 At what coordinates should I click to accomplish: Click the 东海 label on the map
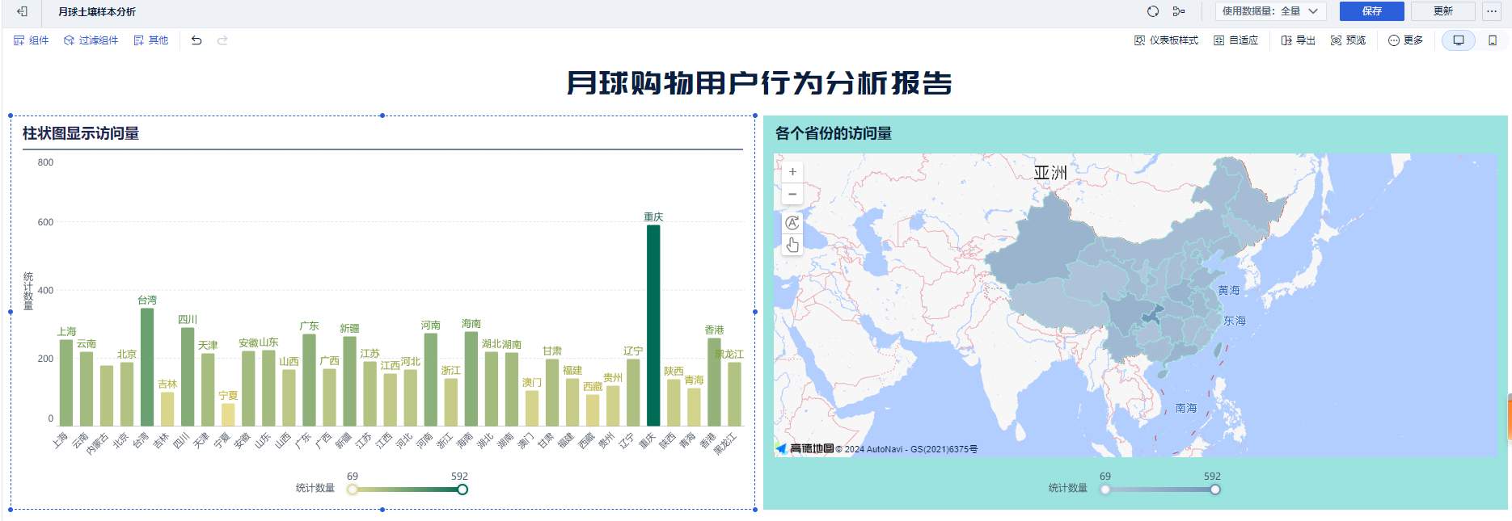click(1235, 321)
